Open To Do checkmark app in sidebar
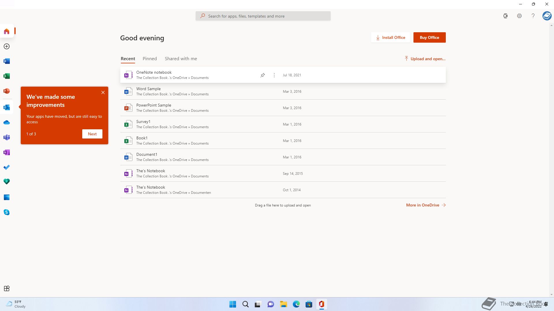Image resolution: width=554 pixels, height=311 pixels. [7, 167]
